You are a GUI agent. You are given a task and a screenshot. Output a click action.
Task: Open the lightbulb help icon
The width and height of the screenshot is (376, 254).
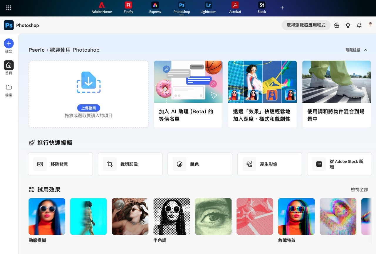click(348, 25)
